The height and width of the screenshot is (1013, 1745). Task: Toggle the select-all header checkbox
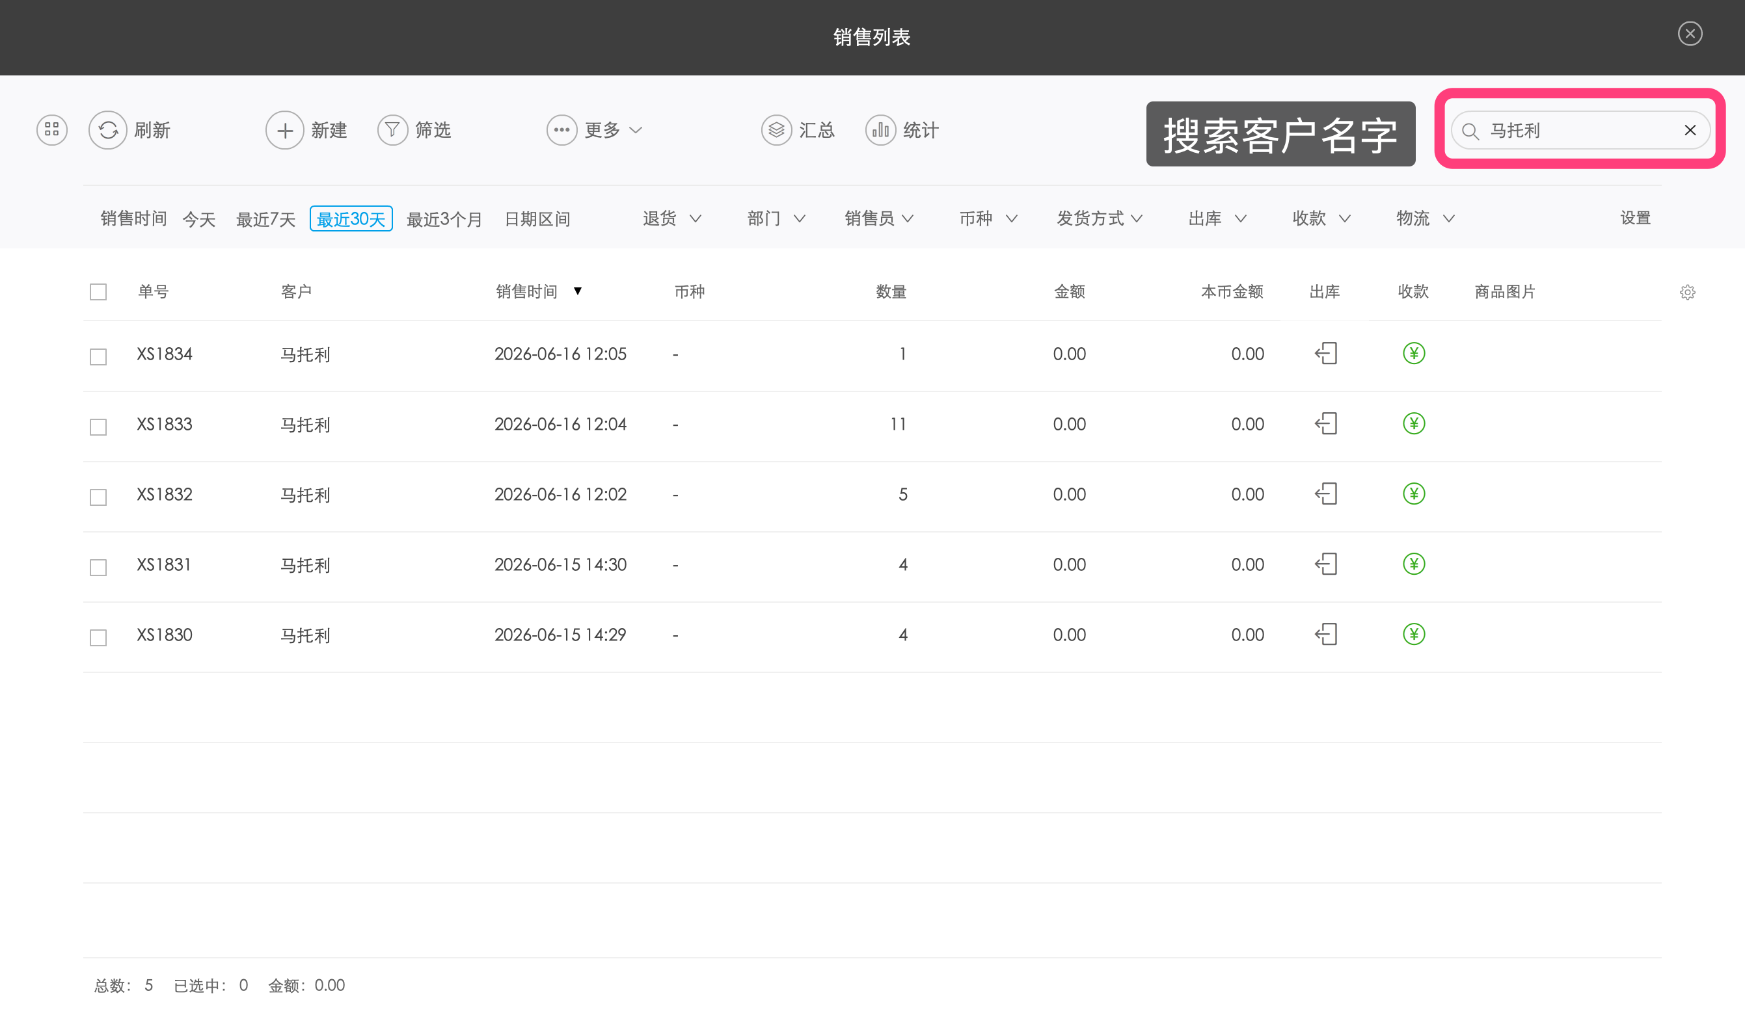[98, 292]
